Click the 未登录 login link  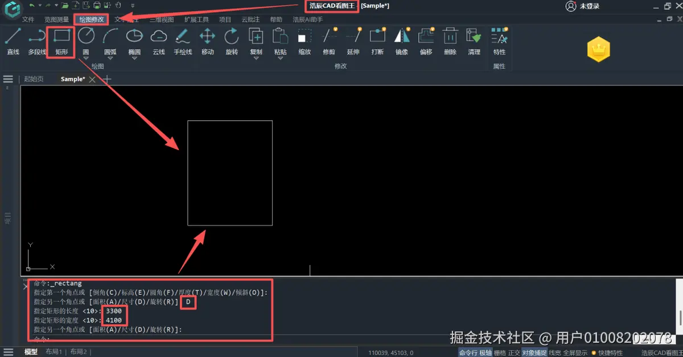click(x=590, y=6)
